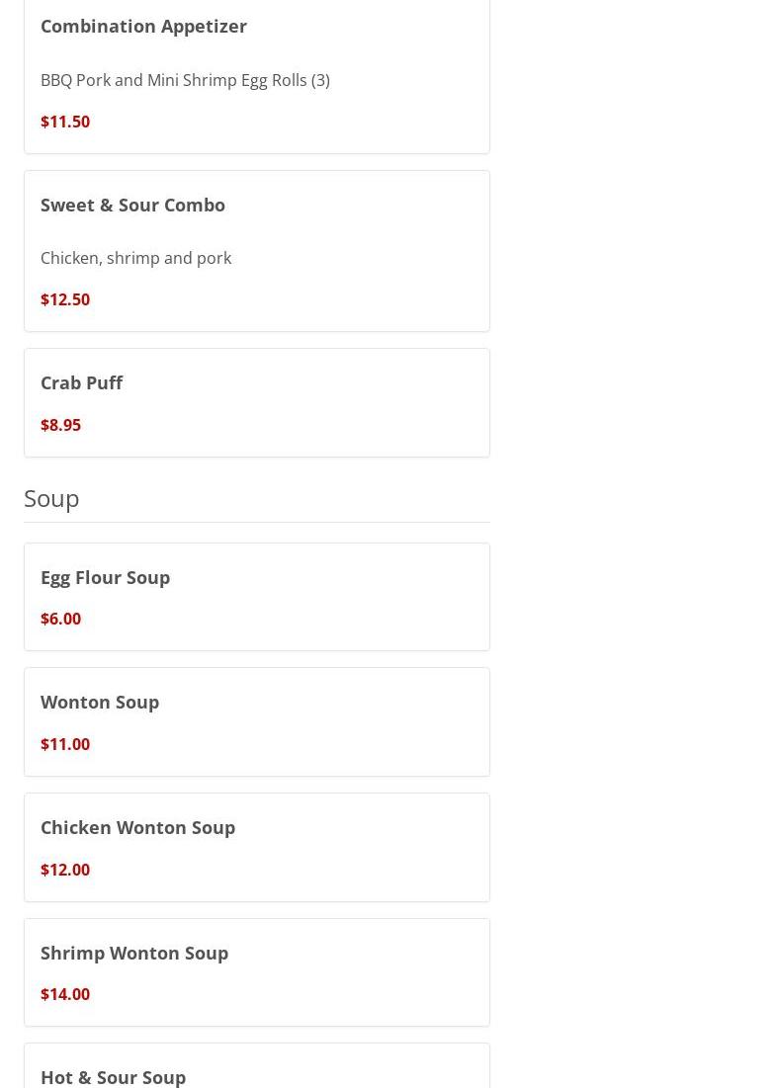Select the Combination Appetizer item title

pyautogui.click(x=143, y=26)
